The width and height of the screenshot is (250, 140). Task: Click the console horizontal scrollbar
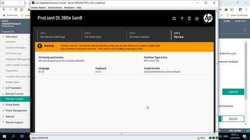122,134
